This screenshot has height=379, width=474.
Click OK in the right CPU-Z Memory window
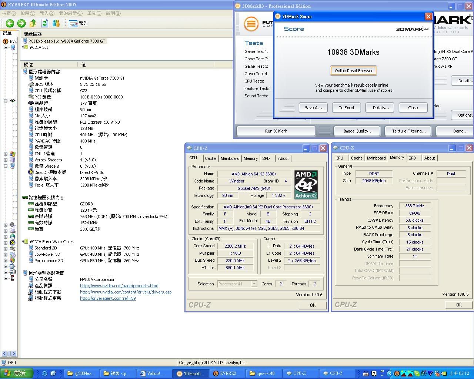(x=459, y=305)
